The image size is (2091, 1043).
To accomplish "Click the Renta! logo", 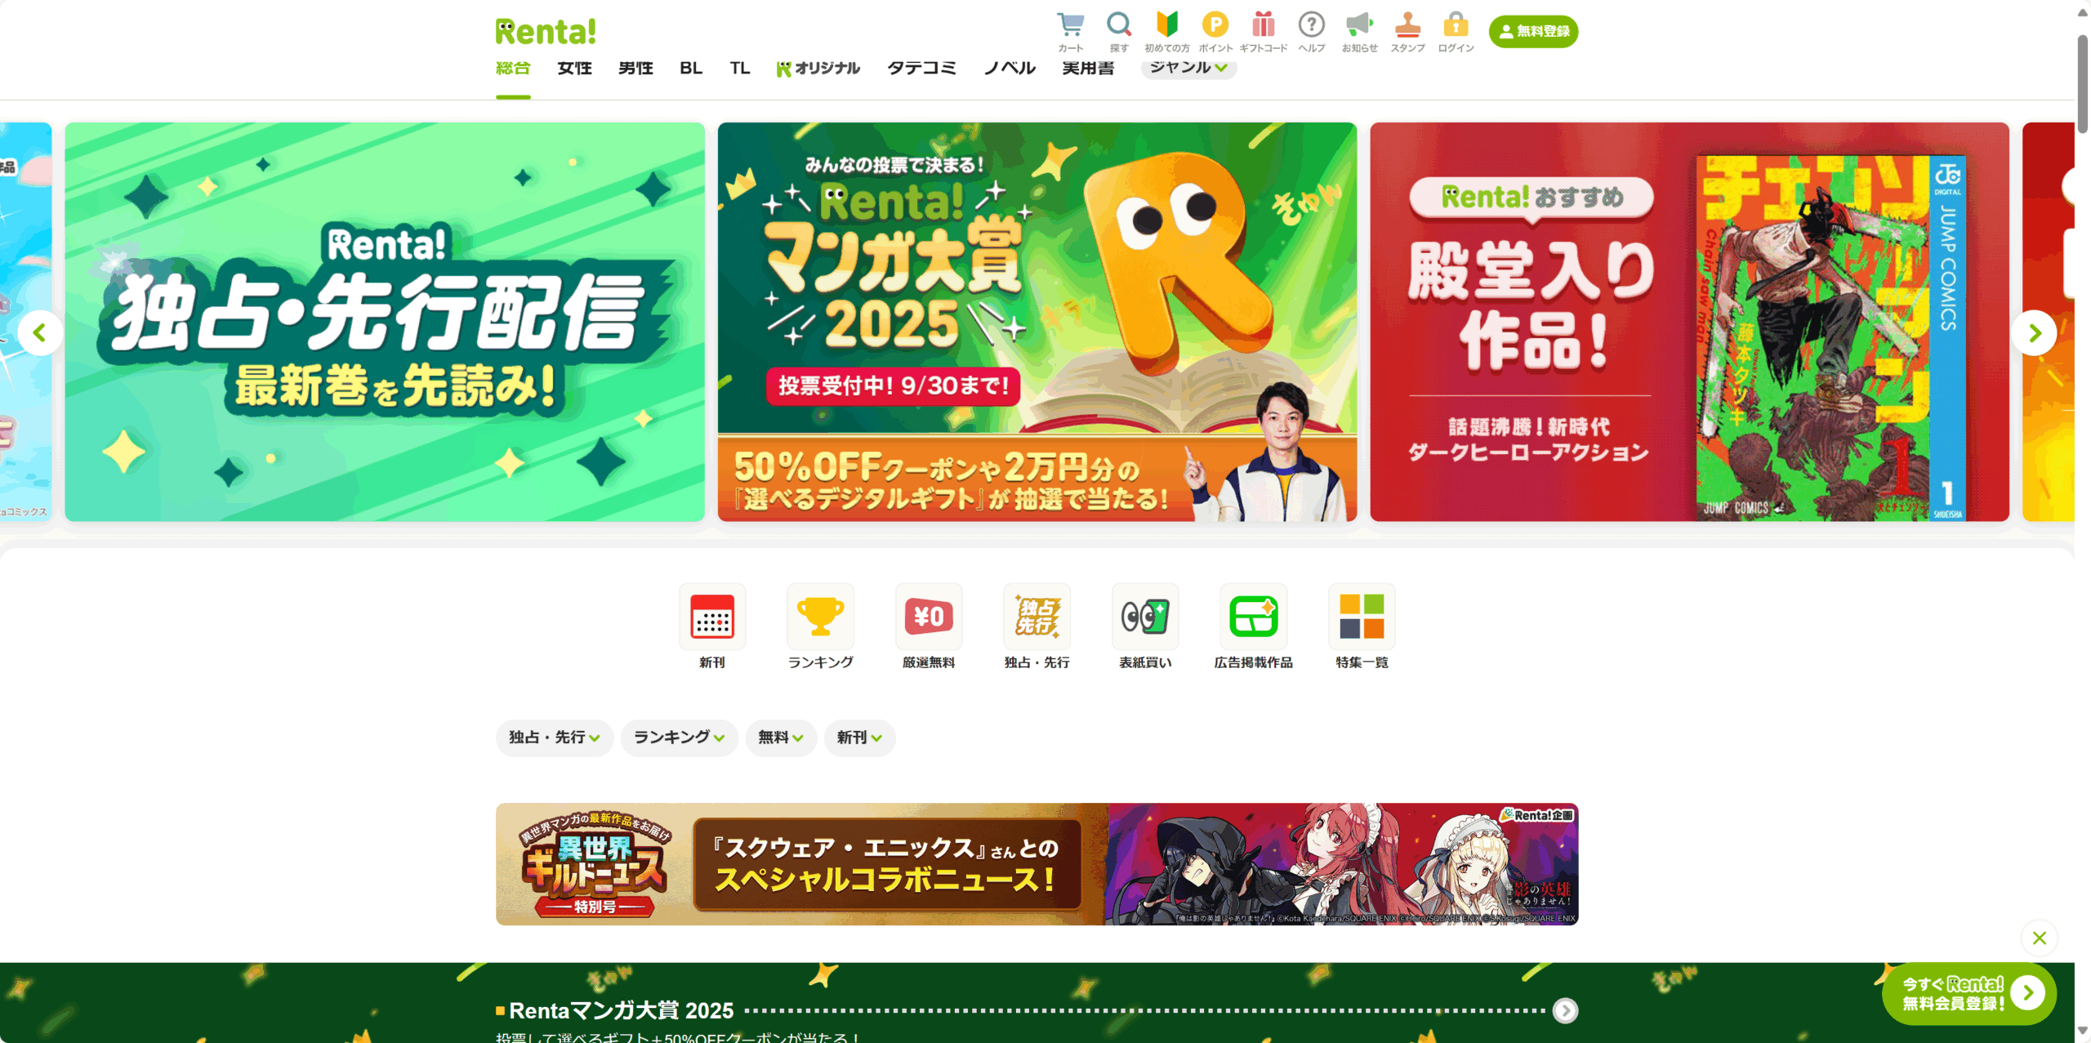I will (x=546, y=32).
